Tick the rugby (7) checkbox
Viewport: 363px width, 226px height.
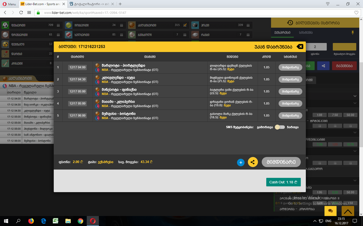(248, 35)
